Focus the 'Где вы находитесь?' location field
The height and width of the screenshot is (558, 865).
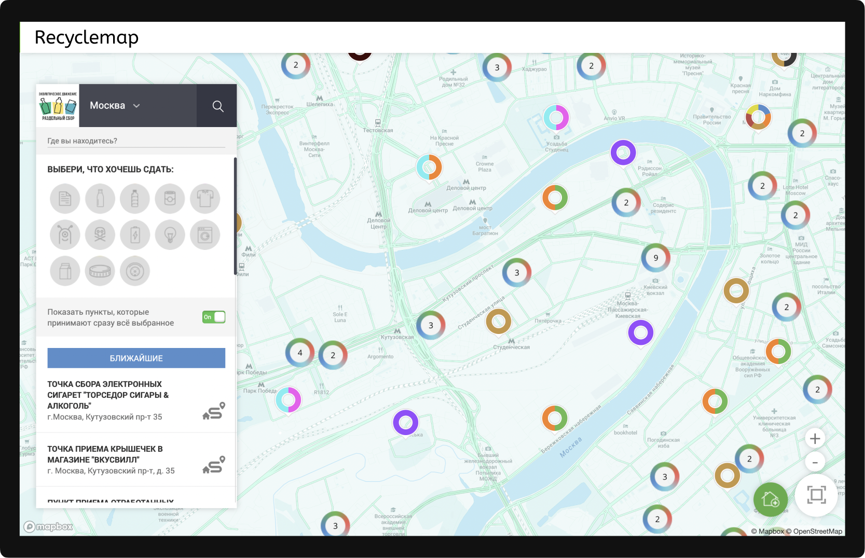coord(136,141)
